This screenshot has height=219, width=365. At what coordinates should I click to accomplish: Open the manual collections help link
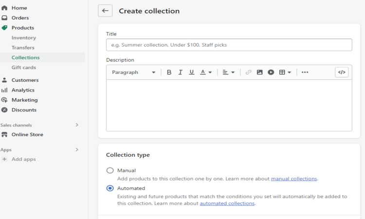[293, 179]
